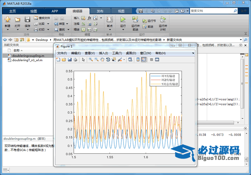This screenshot has width=251, height=175.
Task: Switch to the View (视图) tab
Action: coord(121,11)
